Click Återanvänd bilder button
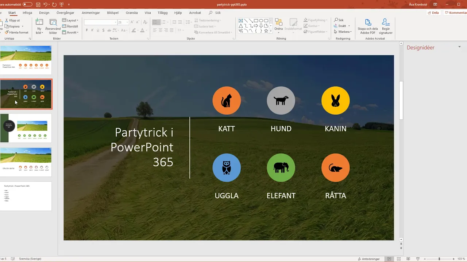Screen dimensions: 467x262 (53, 27)
